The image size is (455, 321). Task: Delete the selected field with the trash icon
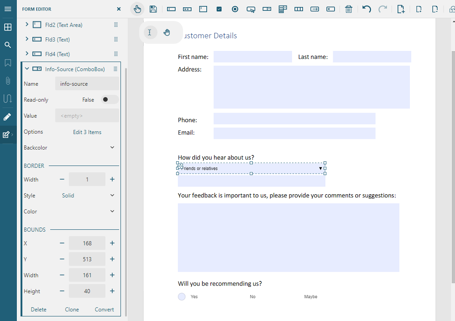(349, 9)
